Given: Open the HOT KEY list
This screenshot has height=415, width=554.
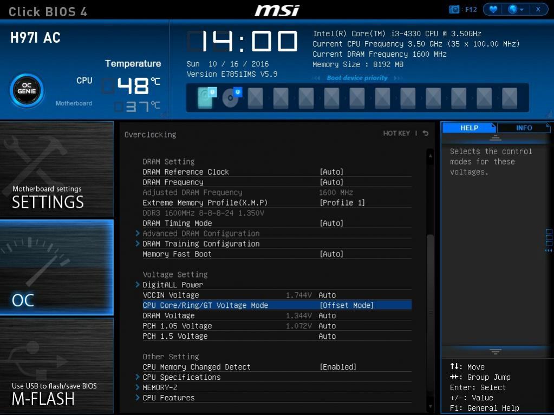Looking at the screenshot, I should (x=396, y=134).
